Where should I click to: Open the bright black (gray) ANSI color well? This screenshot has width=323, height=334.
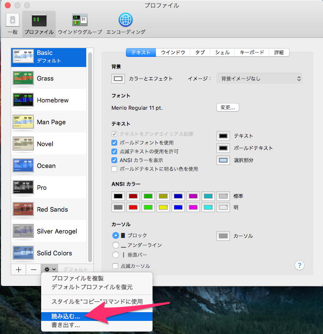[118, 207]
